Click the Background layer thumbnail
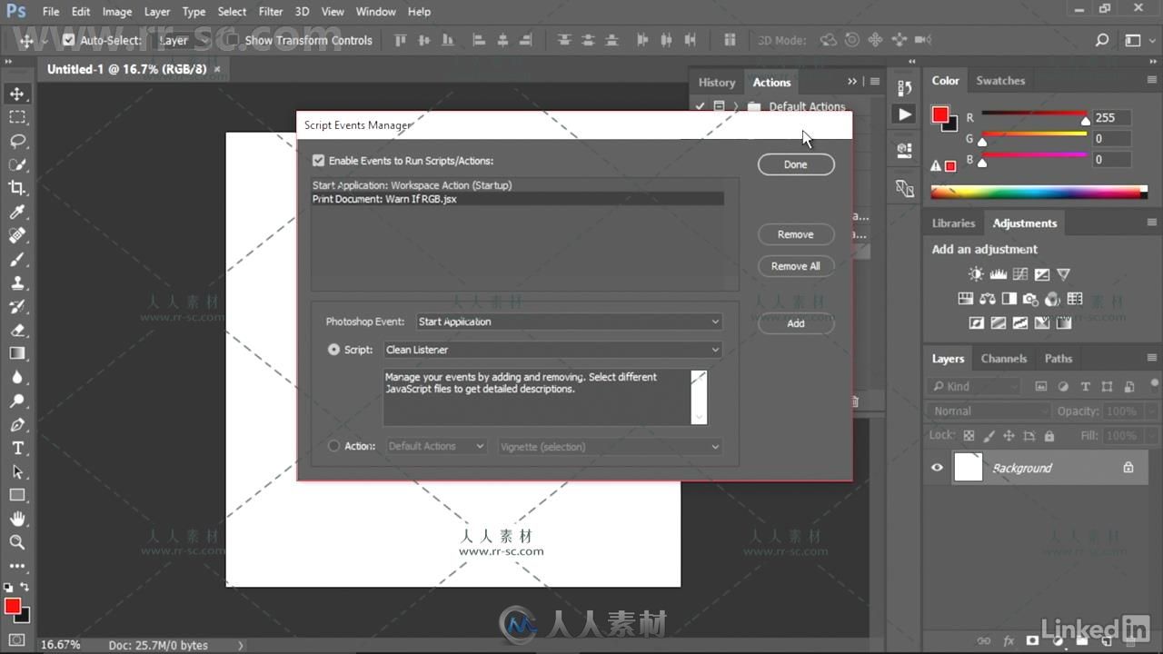1163x654 pixels. (x=969, y=468)
